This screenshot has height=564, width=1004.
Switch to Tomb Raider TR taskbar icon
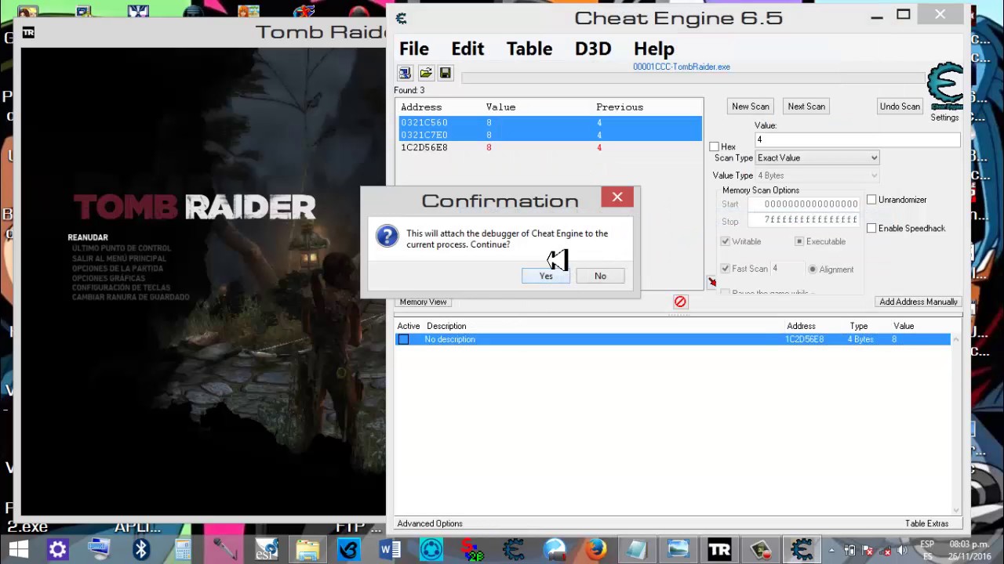719,549
